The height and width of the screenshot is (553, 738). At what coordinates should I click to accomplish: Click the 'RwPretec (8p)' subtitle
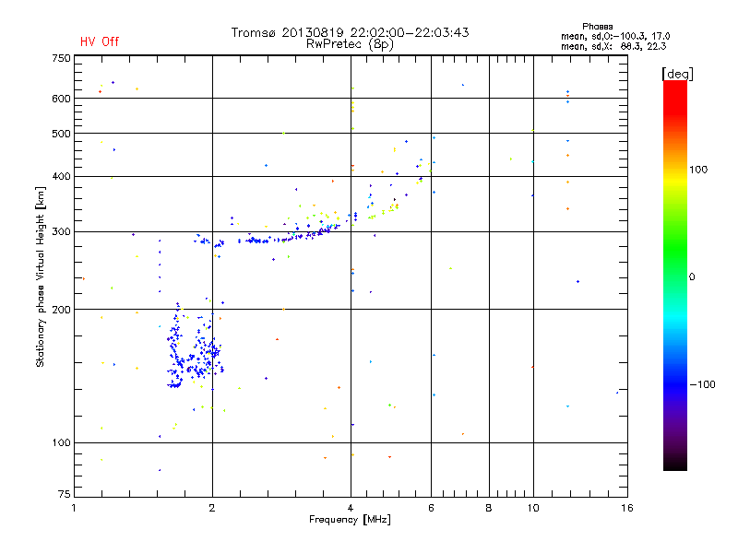pyautogui.click(x=350, y=44)
